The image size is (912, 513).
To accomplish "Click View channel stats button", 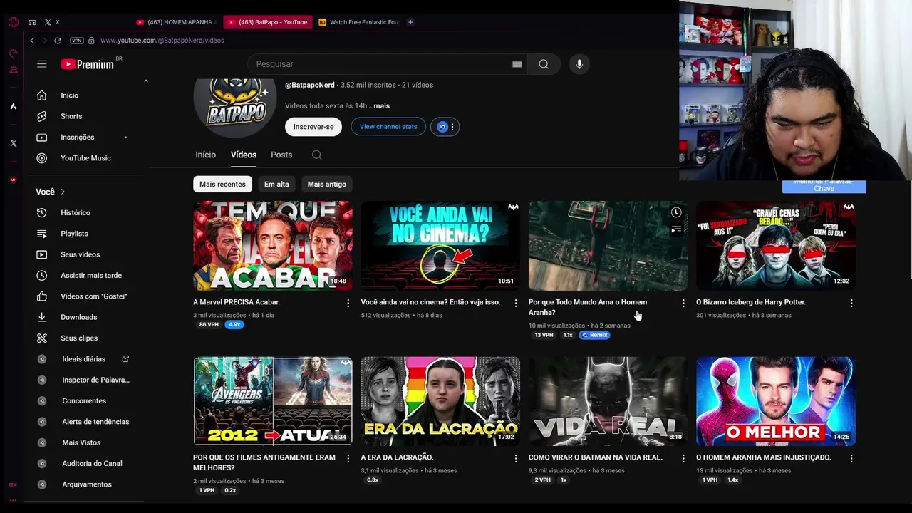I will (388, 127).
